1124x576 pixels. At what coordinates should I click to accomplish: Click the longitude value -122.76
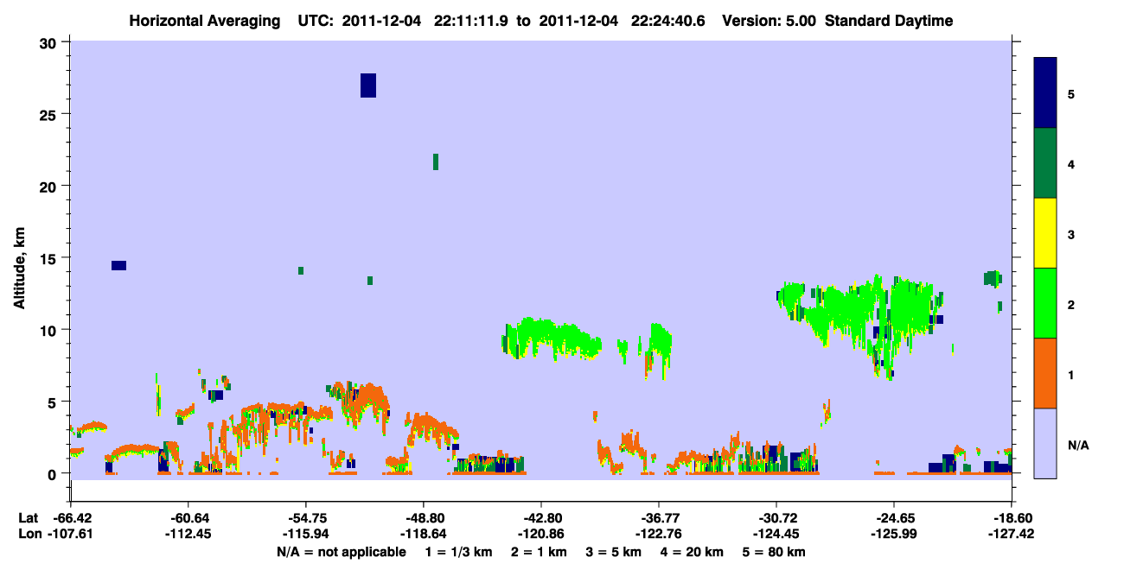pos(658,534)
